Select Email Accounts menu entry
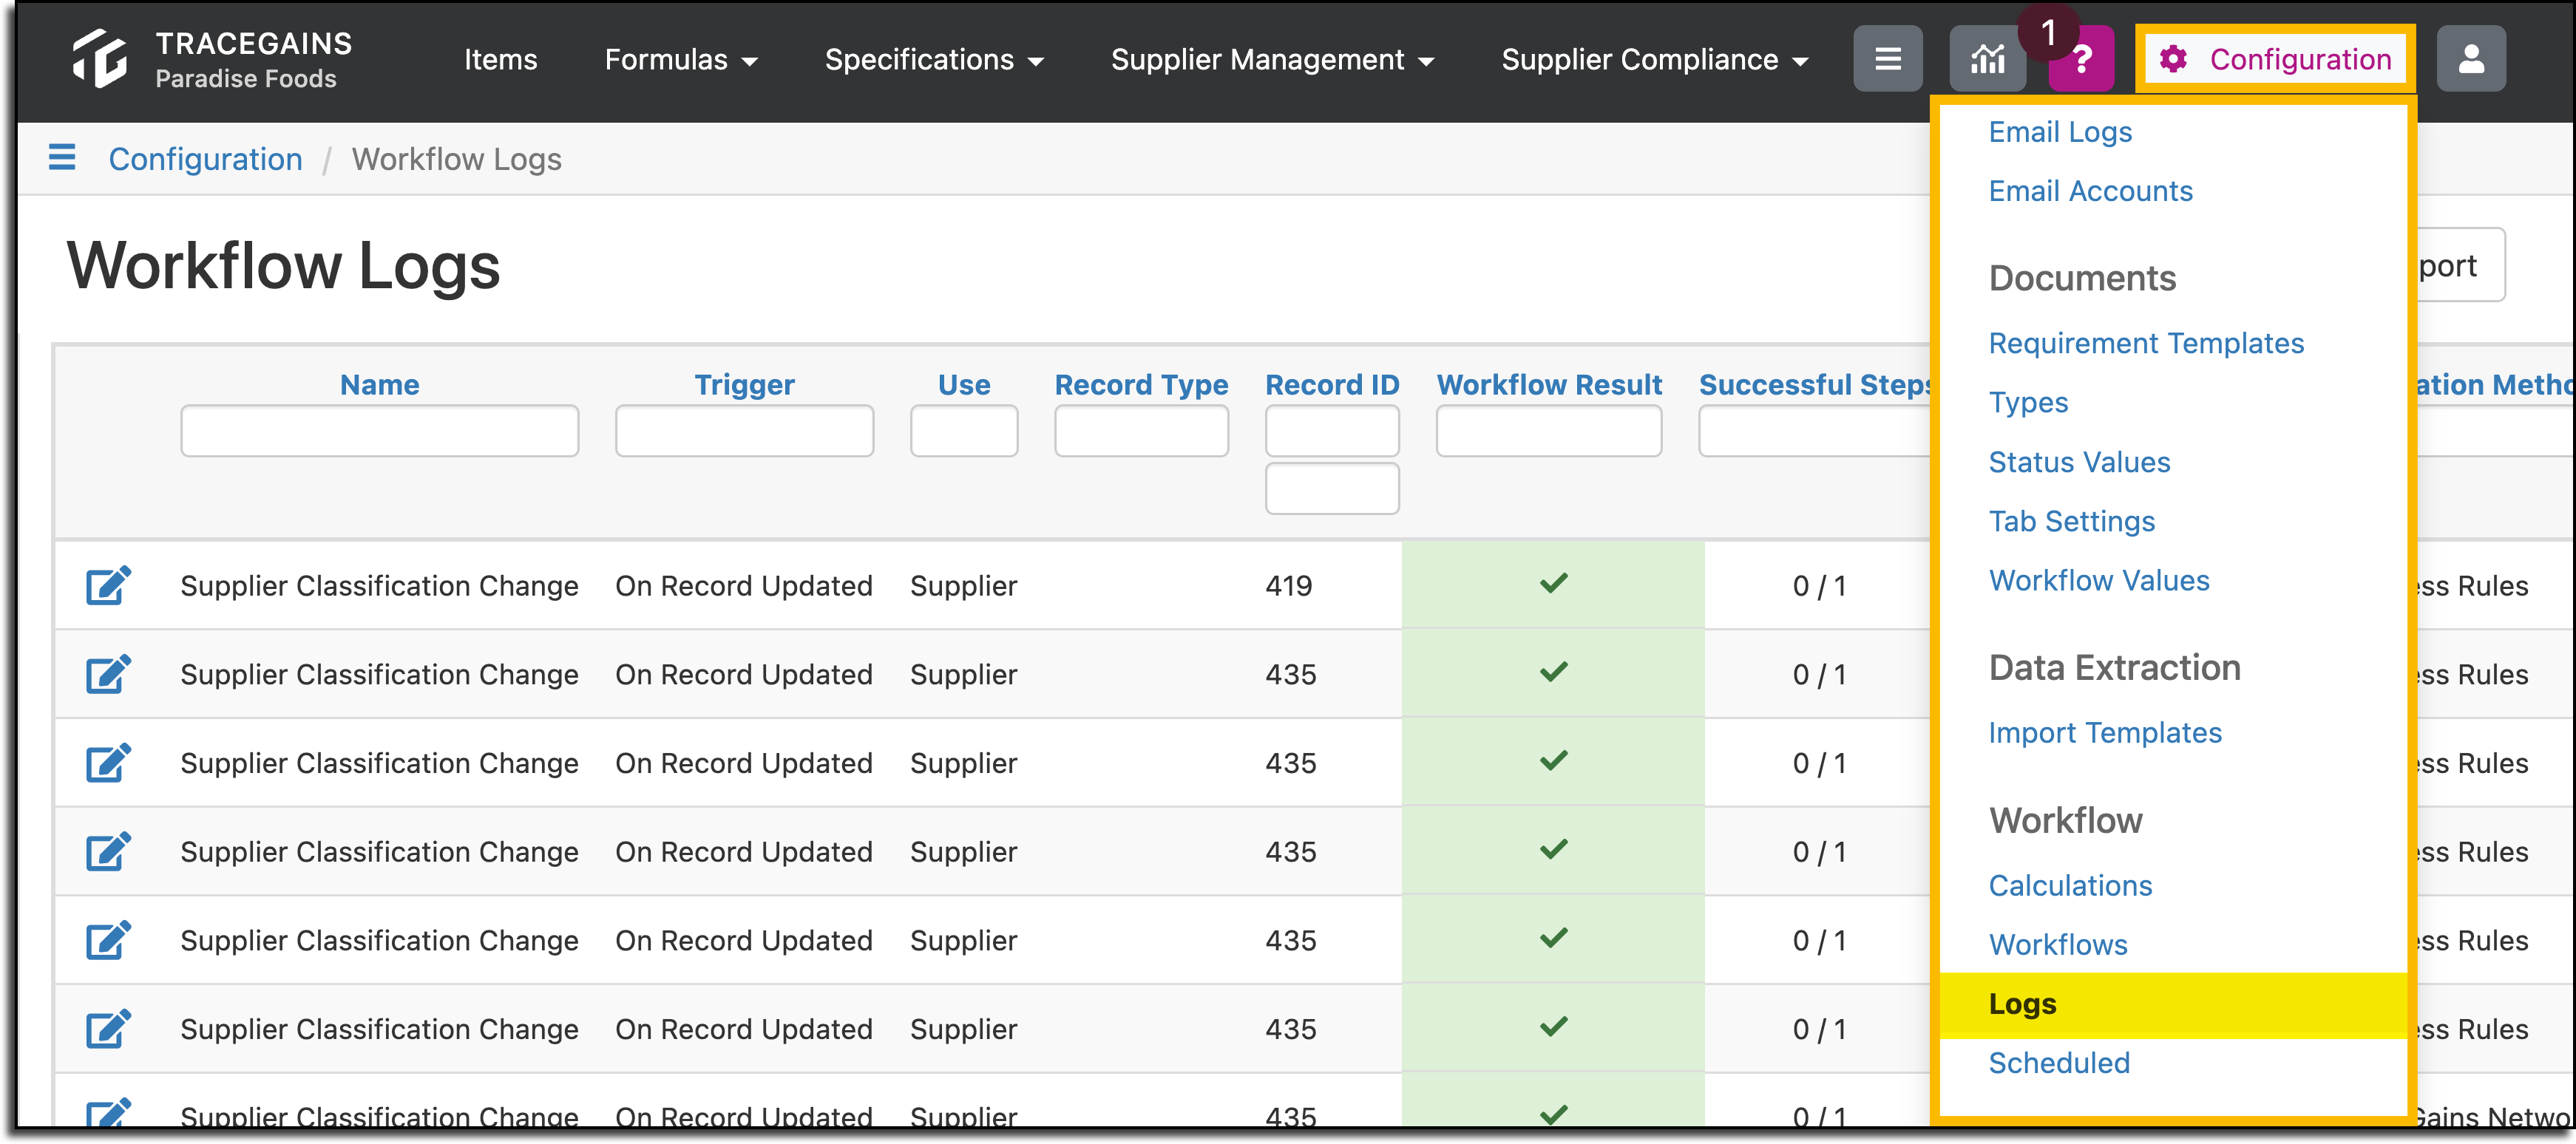Screen dimensions: 2576x1144 pyautogui.click(x=2090, y=190)
